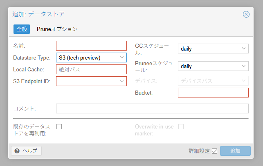Select the 全般 tab
This screenshot has height=166, width=263.
pyautogui.click(x=22, y=29)
